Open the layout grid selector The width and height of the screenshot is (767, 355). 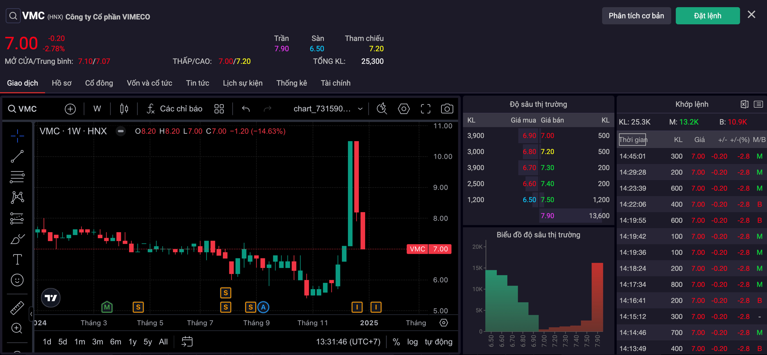pyautogui.click(x=219, y=109)
